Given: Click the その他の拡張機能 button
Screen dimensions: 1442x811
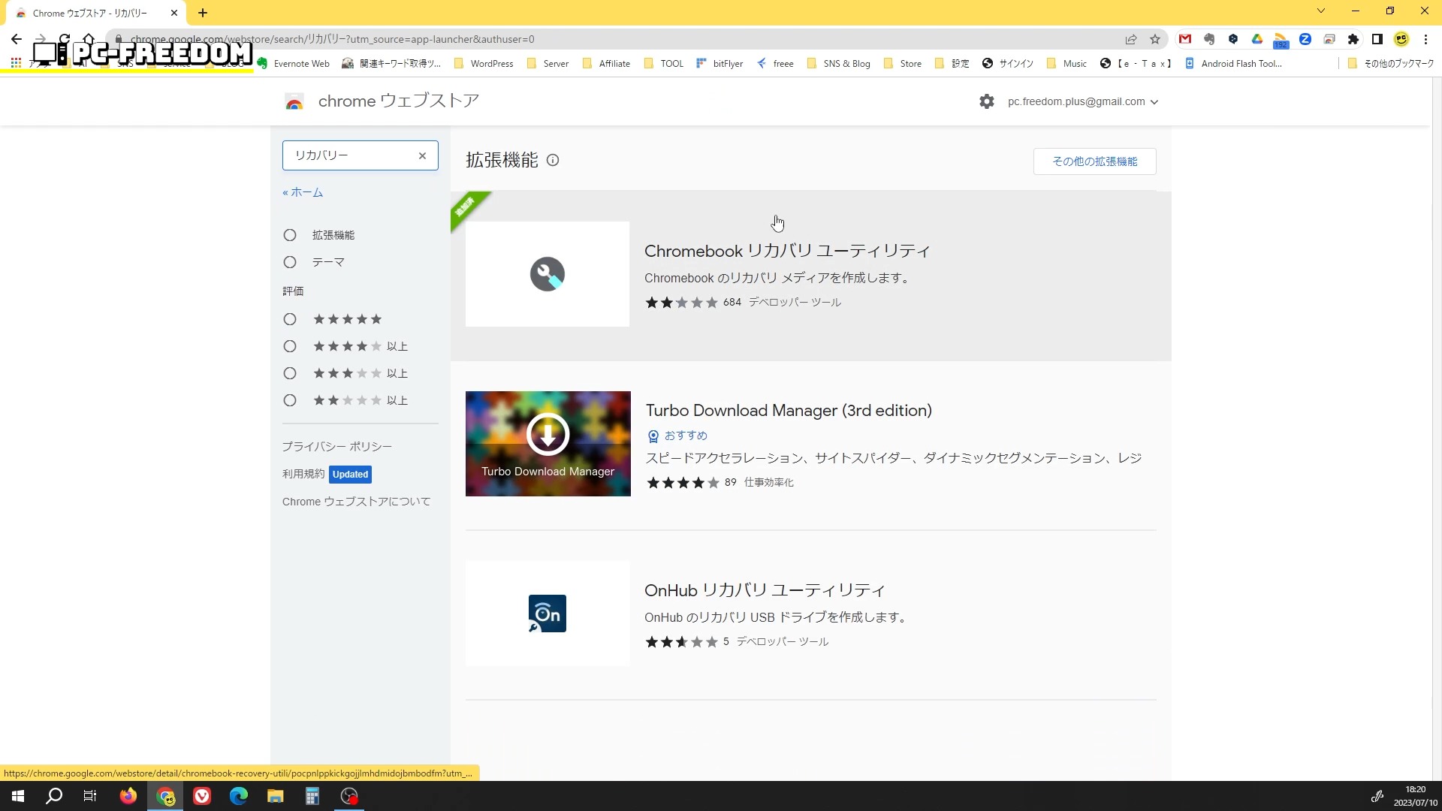Looking at the screenshot, I should click(1094, 161).
